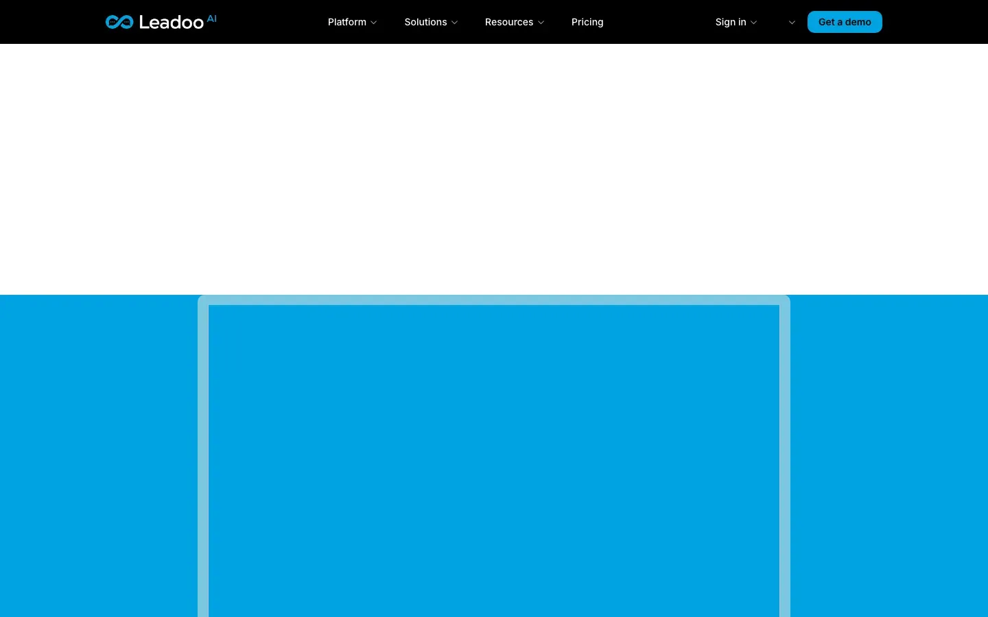Go to the Pricing page
The height and width of the screenshot is (617, 988).
coord(587,22)
